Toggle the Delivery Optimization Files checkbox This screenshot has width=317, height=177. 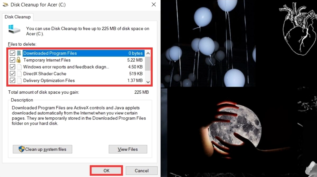pyautogui.click(x=12, y=80)
